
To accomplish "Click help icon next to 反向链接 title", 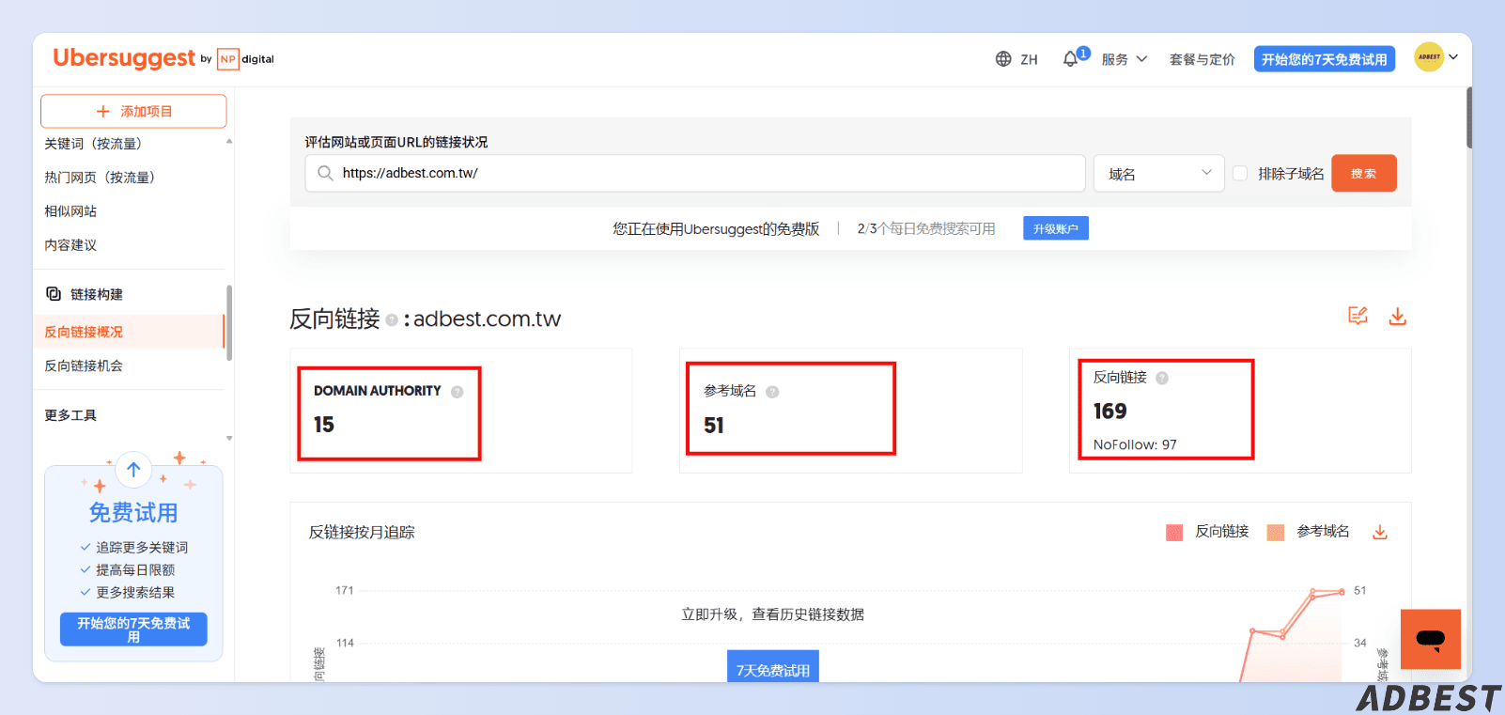I will 392,320.
